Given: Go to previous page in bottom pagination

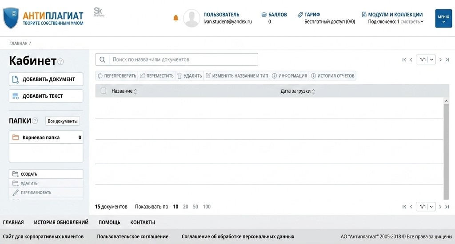Looking at the screenshot, I should [411, 207].
